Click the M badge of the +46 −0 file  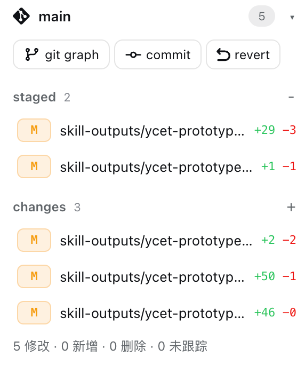34,313
